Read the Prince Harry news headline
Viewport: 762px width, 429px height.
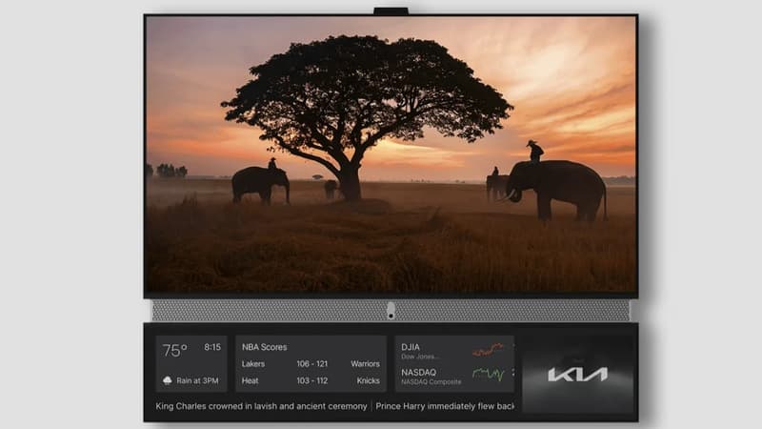pos(445,406)
